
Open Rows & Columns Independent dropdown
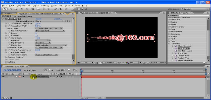point(50,31)
